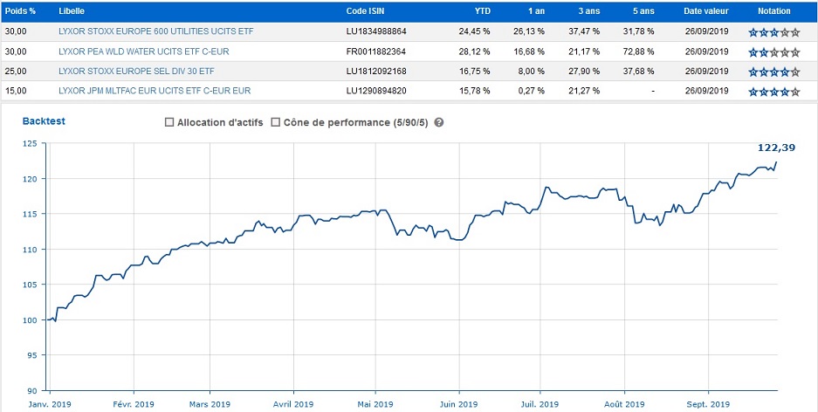Sort by the YTD column header
This screenshot has height=412, width=818.
coord(483,11)
